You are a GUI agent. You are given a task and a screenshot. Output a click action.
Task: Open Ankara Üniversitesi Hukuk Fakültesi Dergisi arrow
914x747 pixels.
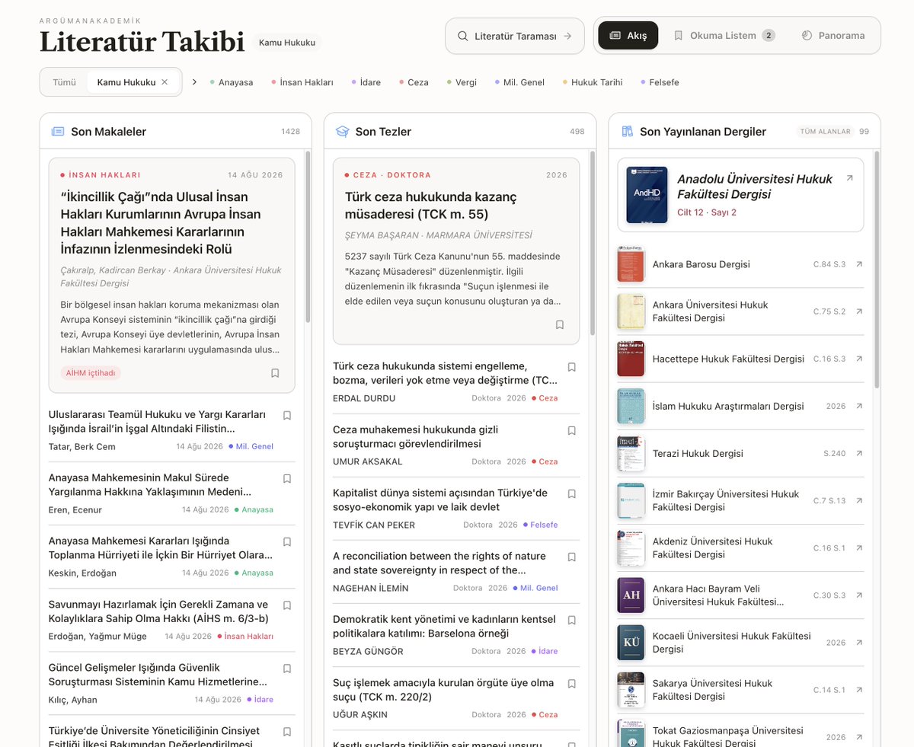859,311
